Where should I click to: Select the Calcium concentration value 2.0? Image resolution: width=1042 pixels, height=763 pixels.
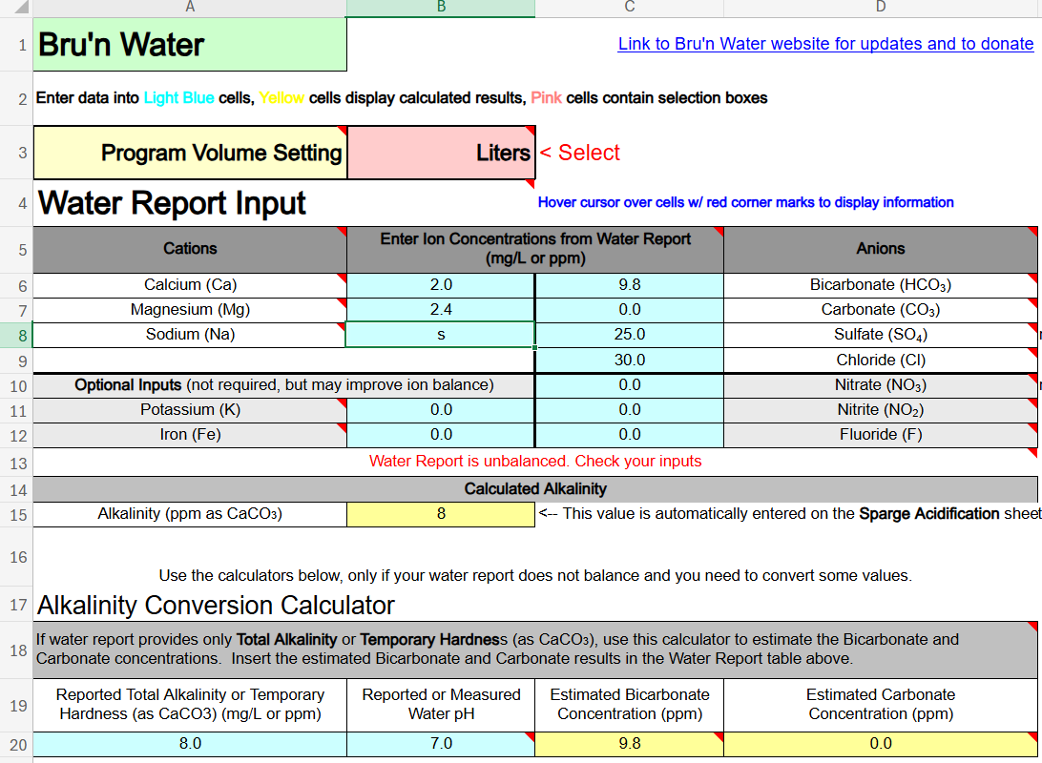pyautogui.click(x=441, y=285)
